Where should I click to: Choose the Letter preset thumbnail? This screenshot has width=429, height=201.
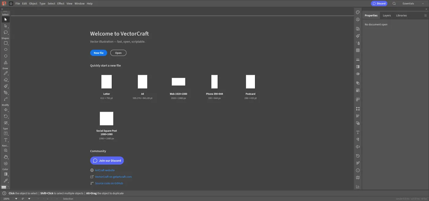[107, 82]
